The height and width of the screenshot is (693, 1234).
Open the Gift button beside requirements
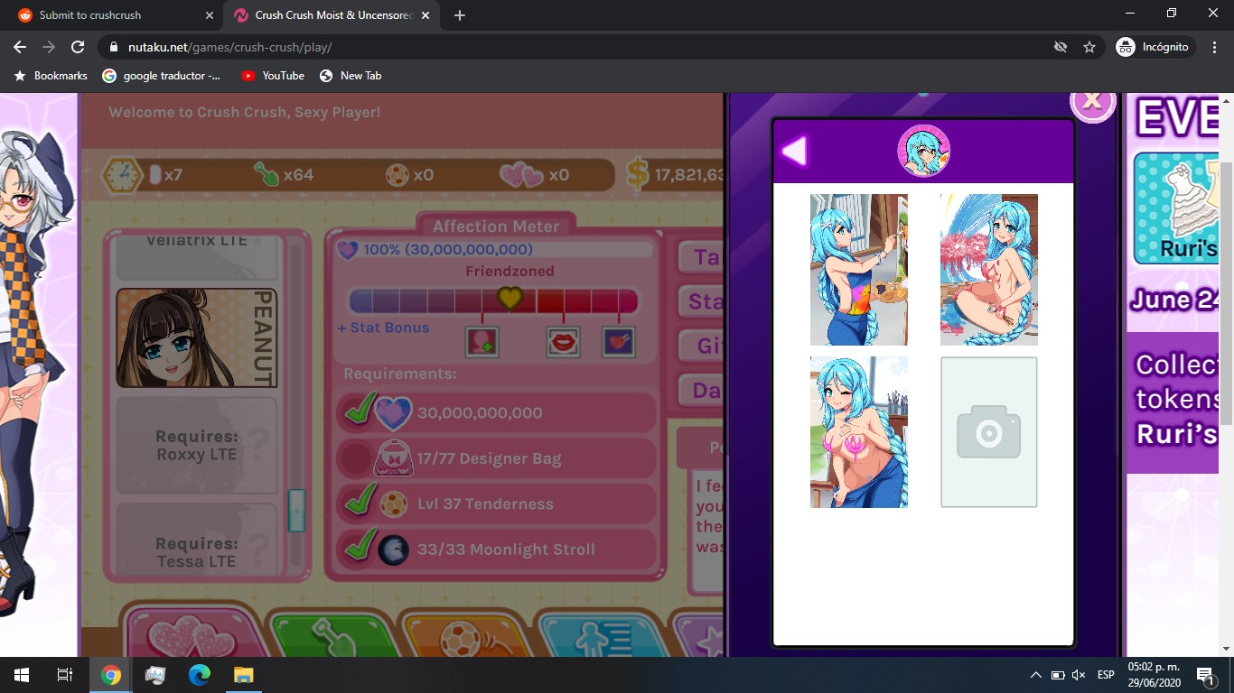pyautogui.click(x=702, y=346)
